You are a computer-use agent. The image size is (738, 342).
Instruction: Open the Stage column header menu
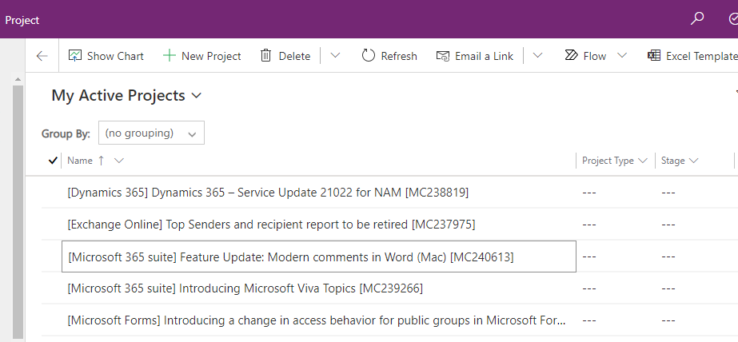680,161
